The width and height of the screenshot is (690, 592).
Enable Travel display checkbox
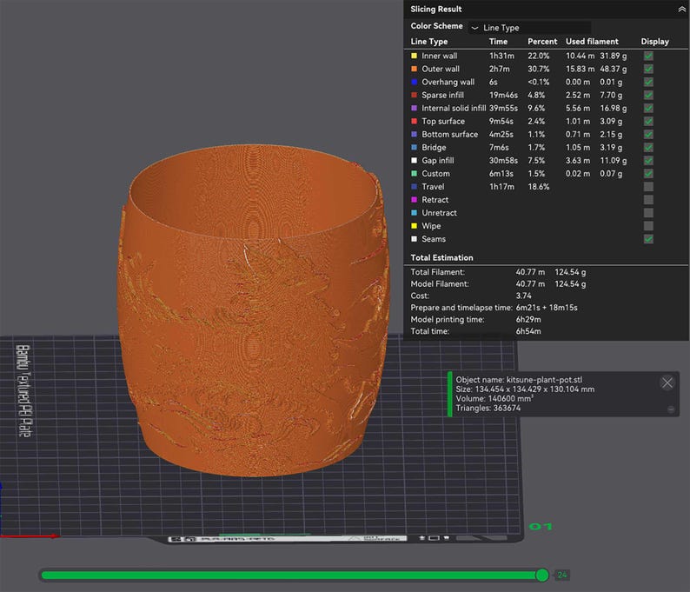[648, 187]
